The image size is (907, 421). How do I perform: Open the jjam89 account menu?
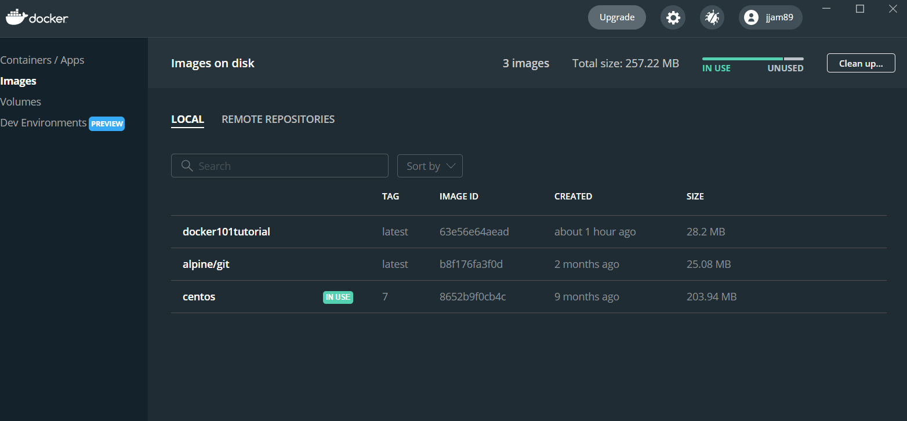click(x=771, y=17)
